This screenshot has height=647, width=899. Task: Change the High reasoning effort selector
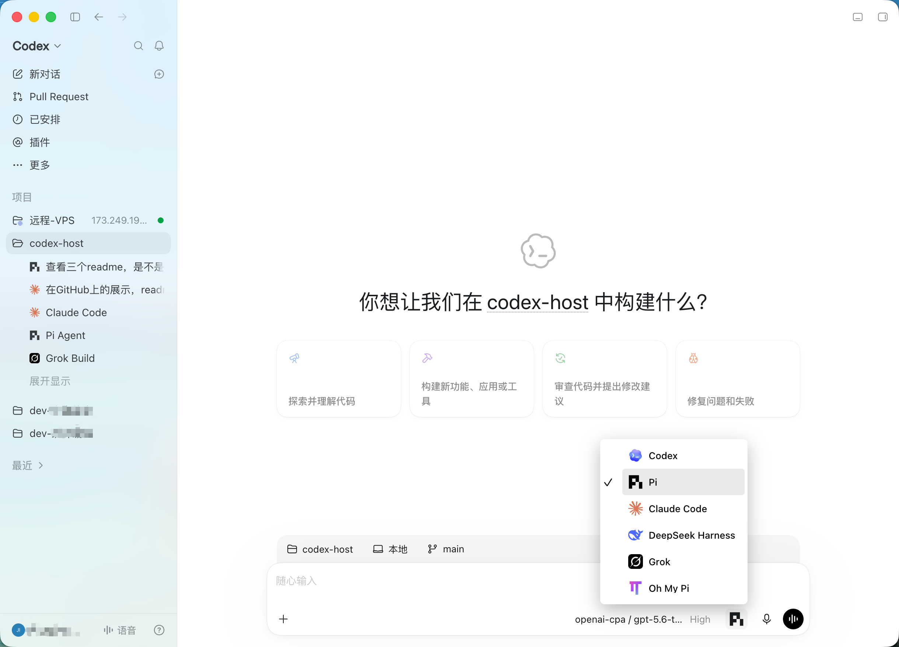[700, 619]
